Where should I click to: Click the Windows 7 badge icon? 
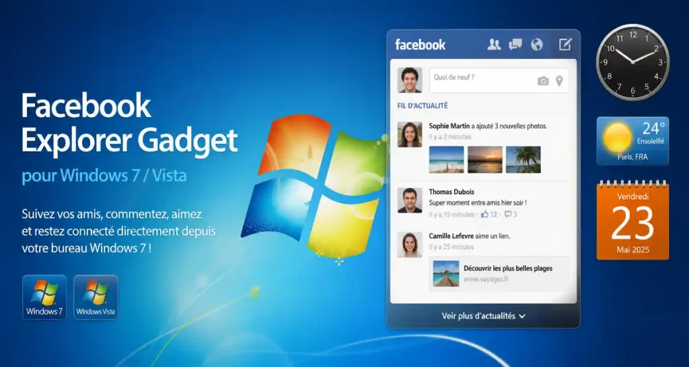pos(44,297)
